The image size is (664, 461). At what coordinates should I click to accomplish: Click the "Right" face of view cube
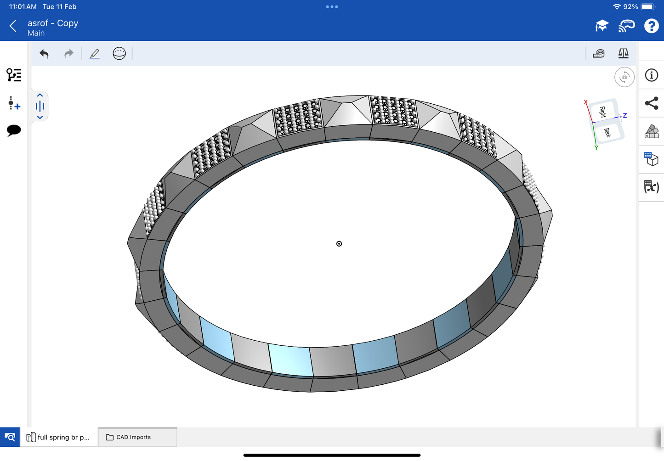[x=602, y=112]
